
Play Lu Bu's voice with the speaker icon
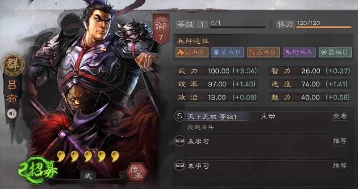pos(12,113)
